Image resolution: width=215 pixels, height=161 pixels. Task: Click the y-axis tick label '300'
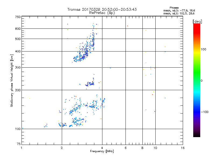[x=18, y=67]
